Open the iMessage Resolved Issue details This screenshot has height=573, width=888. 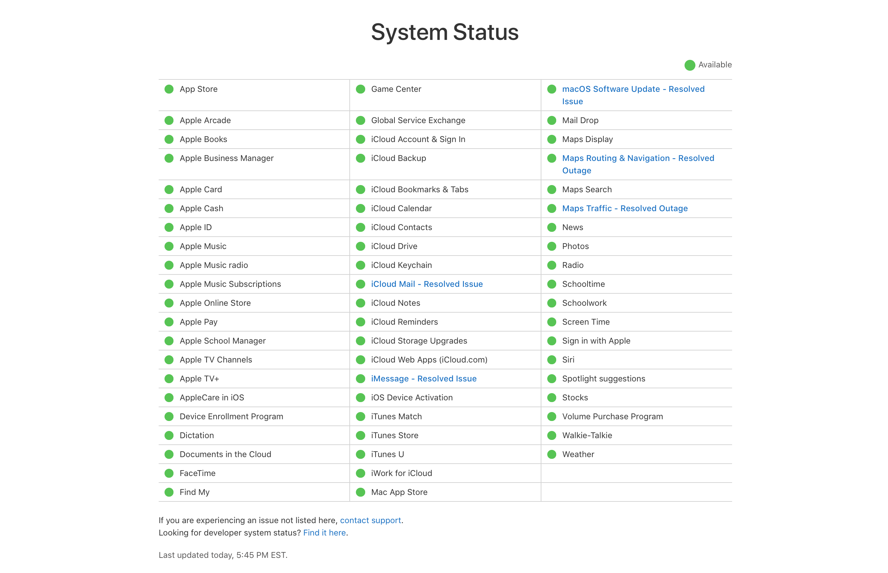click(x=423, y=378)
